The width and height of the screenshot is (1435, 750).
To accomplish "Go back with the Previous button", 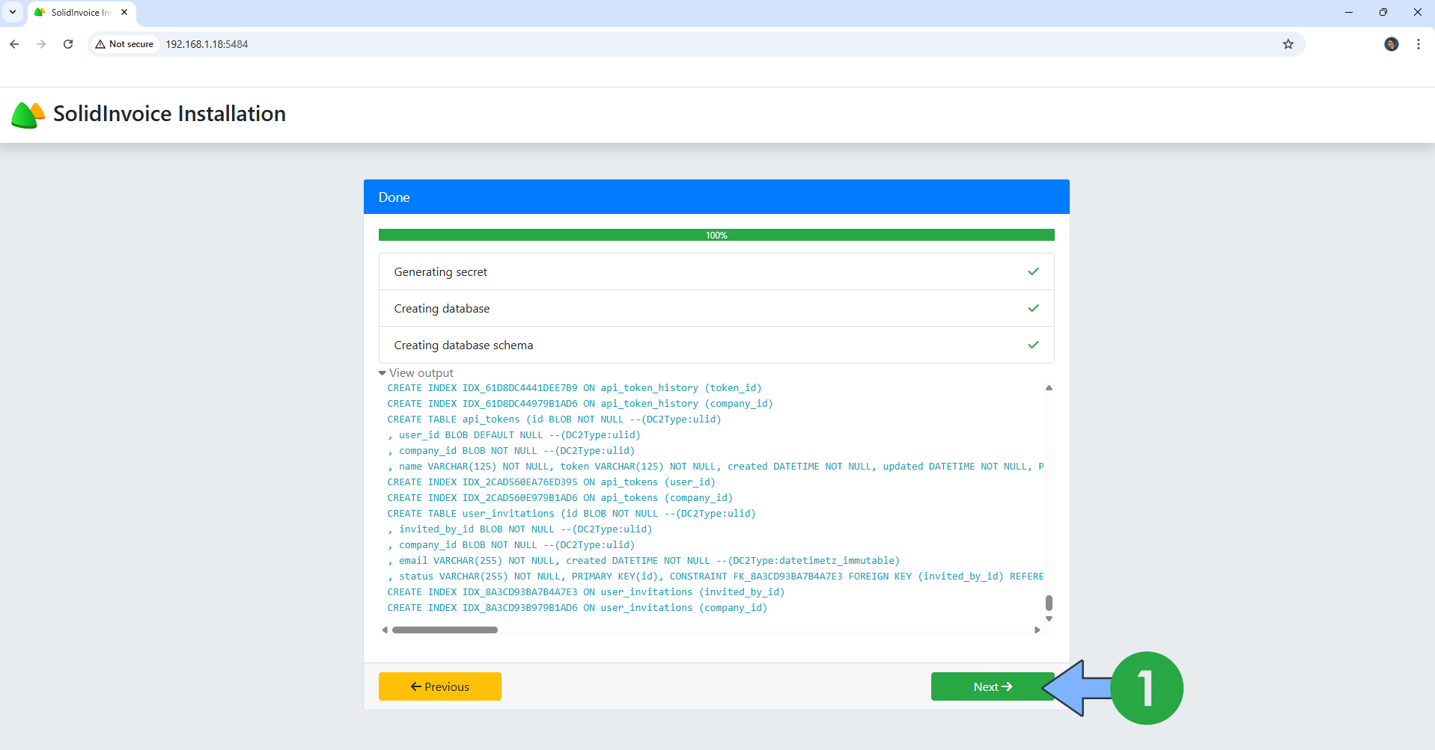I will click(x=439, y=686).
